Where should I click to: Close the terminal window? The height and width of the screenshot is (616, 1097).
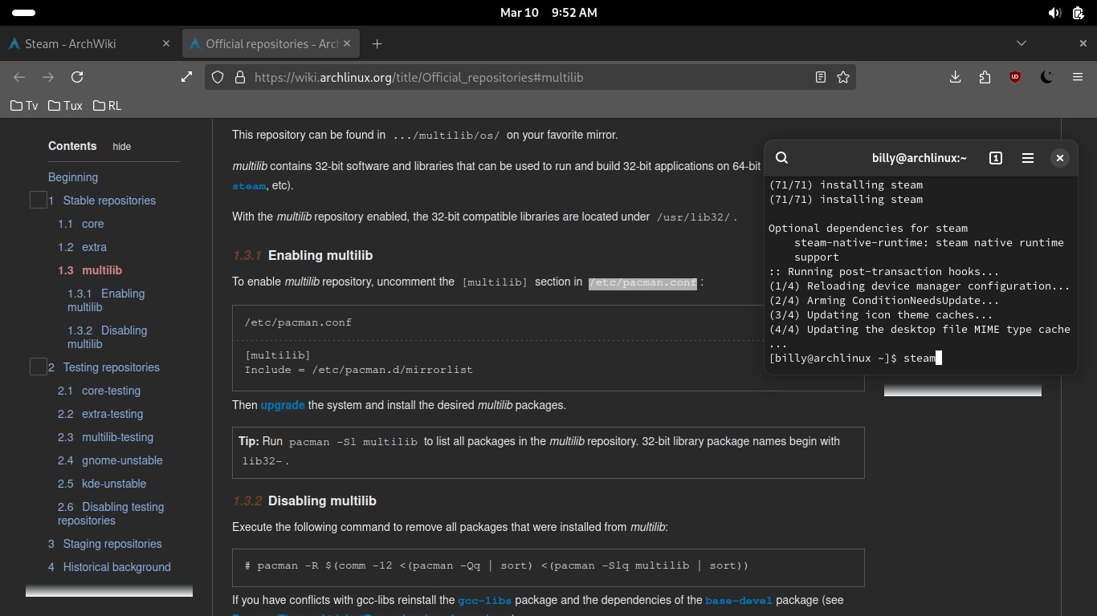point(1060,158)
